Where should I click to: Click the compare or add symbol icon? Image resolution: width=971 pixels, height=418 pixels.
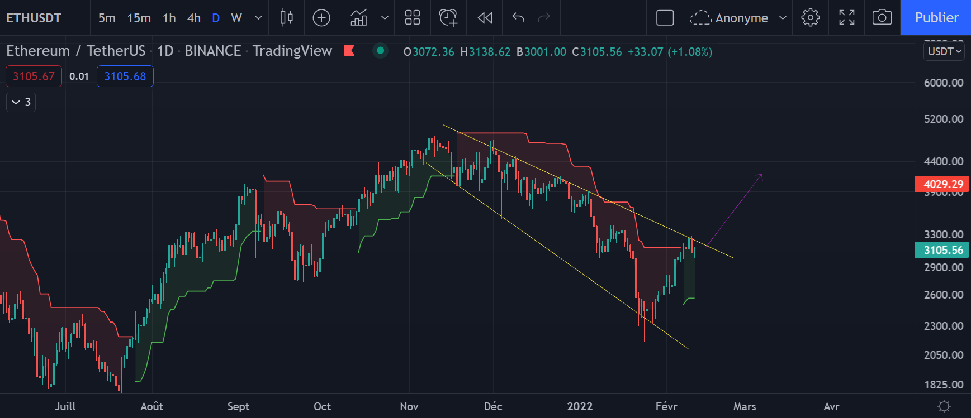(x=321, y=18)
